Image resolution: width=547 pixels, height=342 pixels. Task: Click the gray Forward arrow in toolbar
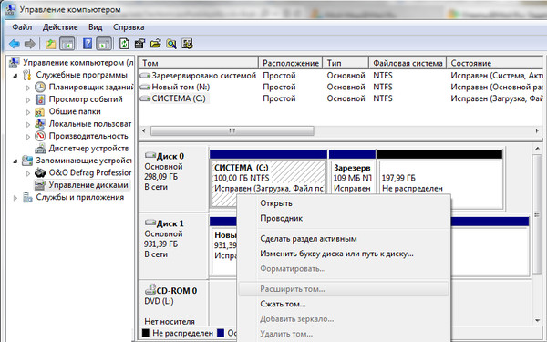pos(30,44)
